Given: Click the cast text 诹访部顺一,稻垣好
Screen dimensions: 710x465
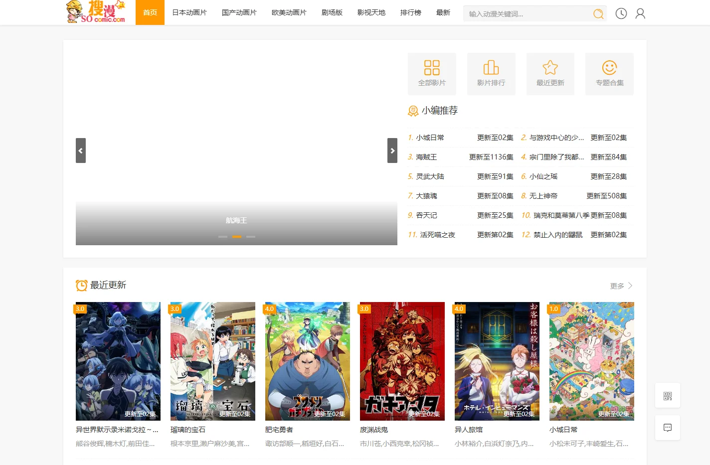Looking at the screenshot, I should [305, 444].
